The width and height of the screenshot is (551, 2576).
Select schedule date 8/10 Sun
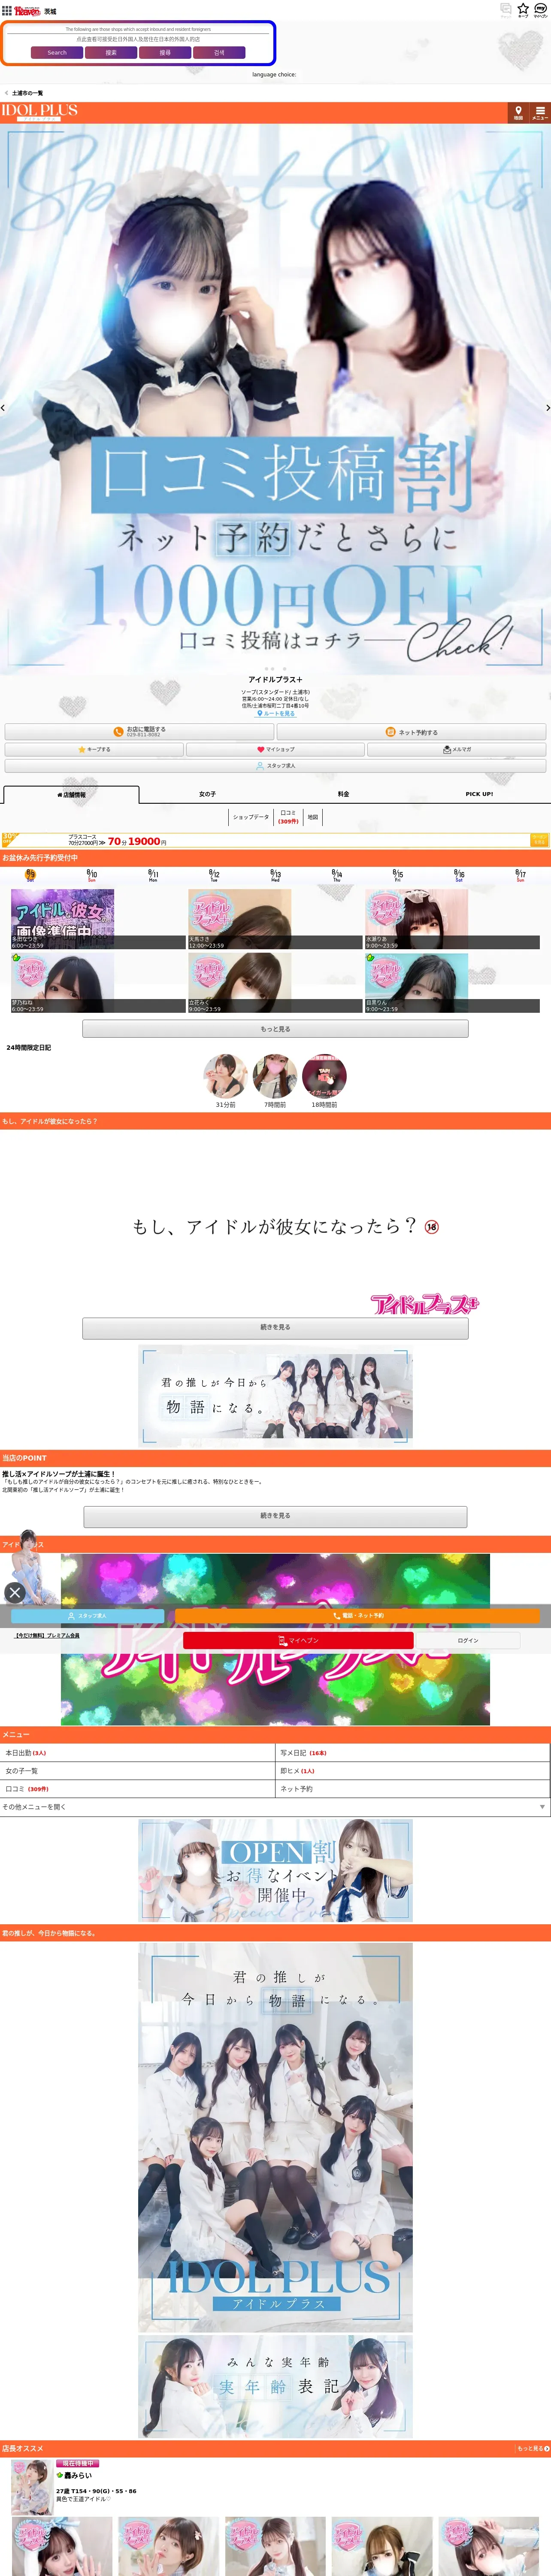(92, 875)
